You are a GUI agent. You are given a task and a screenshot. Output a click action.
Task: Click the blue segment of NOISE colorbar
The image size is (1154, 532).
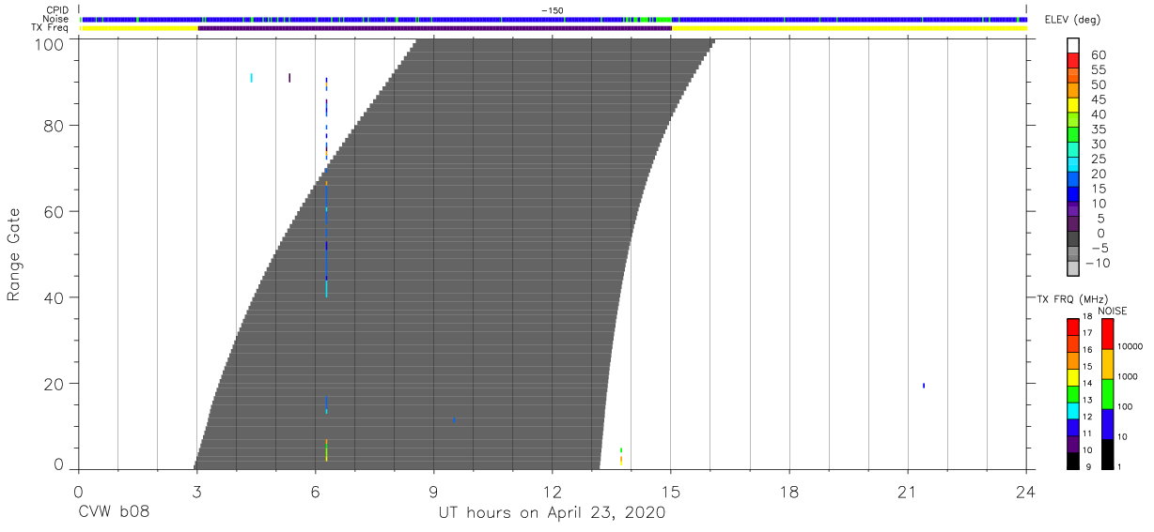(1107, 424)
